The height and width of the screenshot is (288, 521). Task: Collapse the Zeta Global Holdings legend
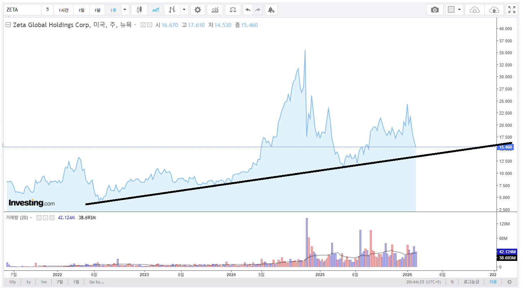(x=8, y=25)
